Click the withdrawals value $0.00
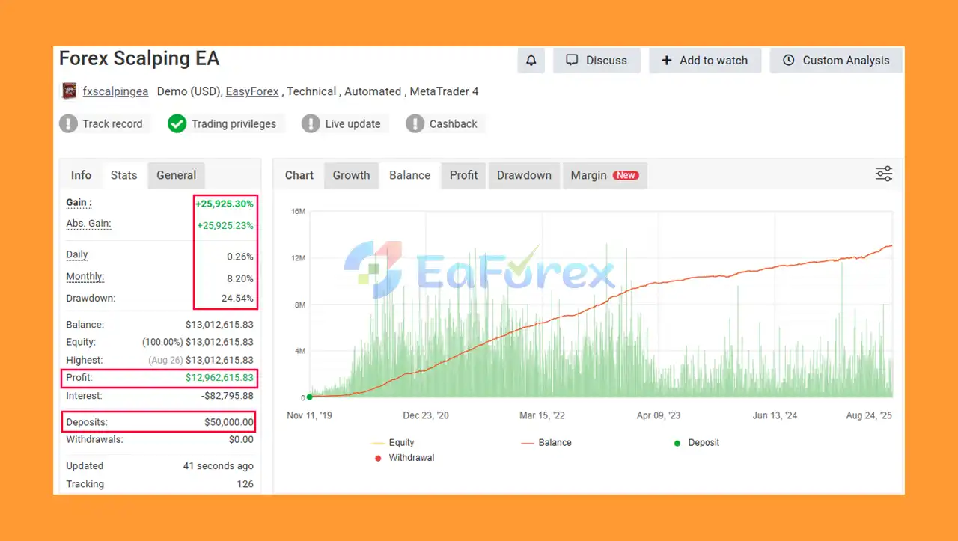Screen dimensions: 958x541 (x=241, y=440)
